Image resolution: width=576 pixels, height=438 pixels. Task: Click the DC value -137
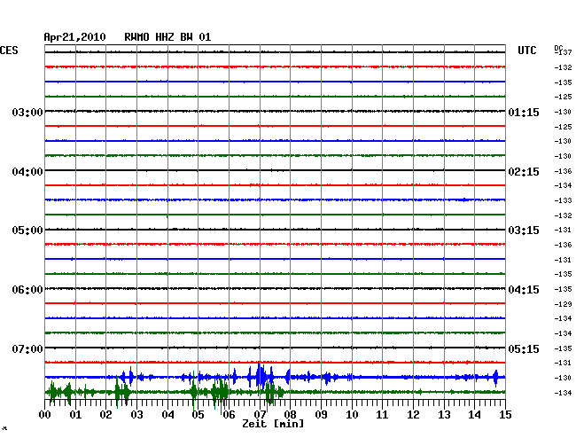[x=563, y=52]
